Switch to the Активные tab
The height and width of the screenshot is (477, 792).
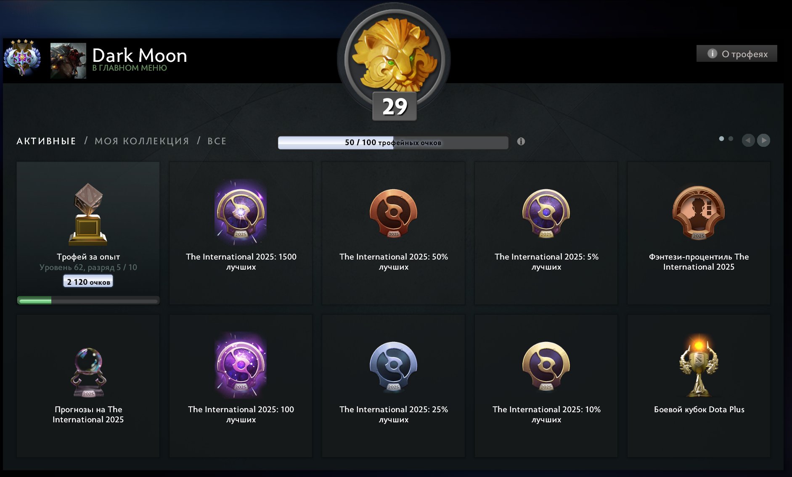[x=46, y=141]
